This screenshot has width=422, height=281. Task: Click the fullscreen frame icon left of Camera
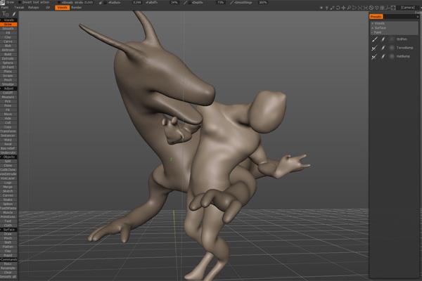[x=393, y=8]
